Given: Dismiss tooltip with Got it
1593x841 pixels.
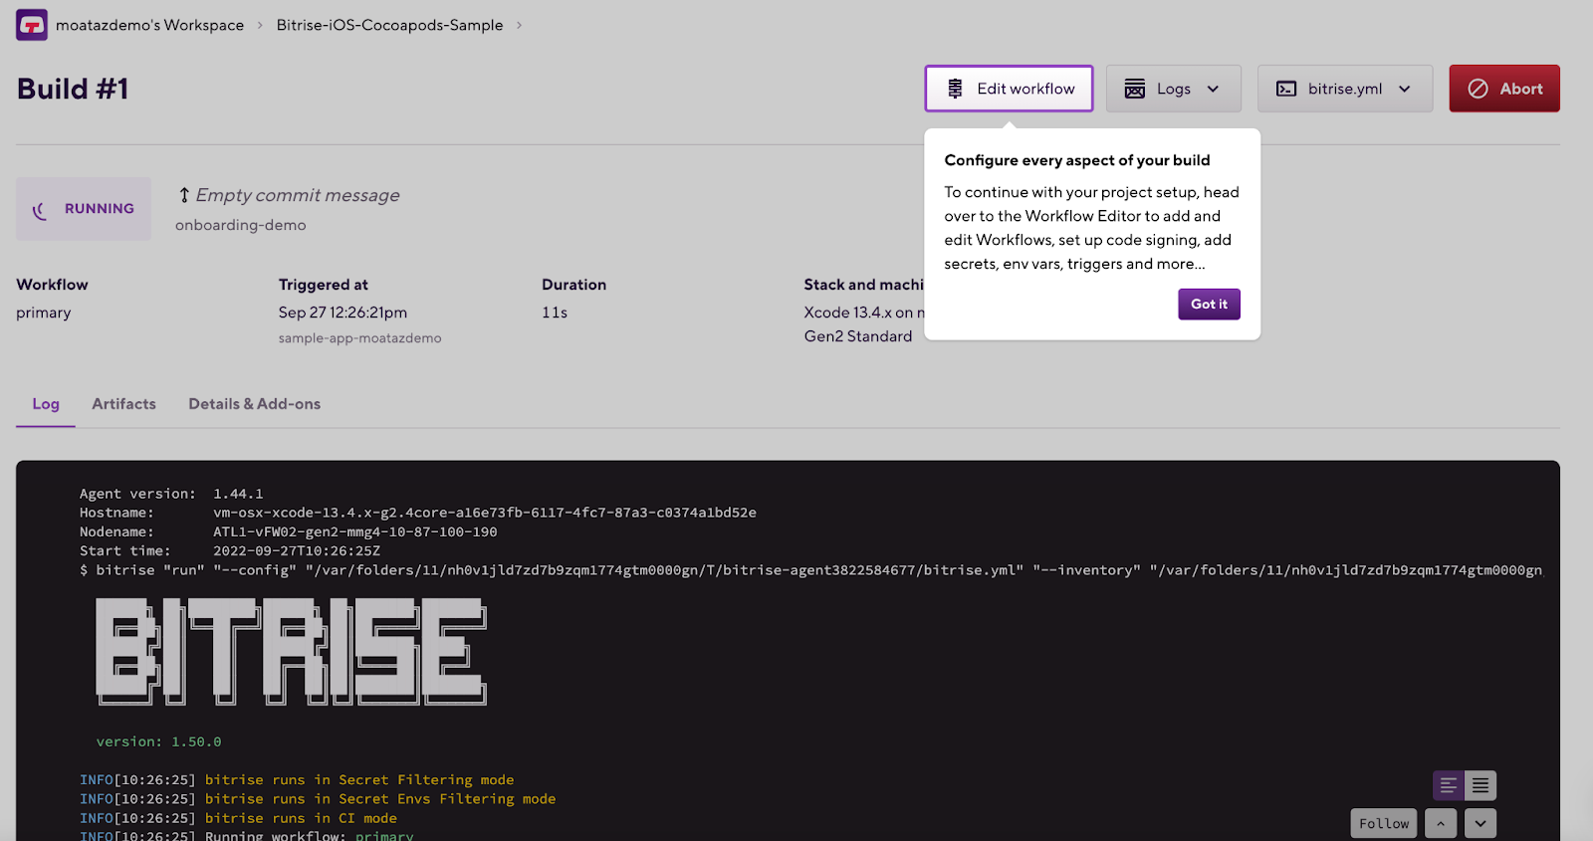Looking at the screenshot, I should [1209, 304].
